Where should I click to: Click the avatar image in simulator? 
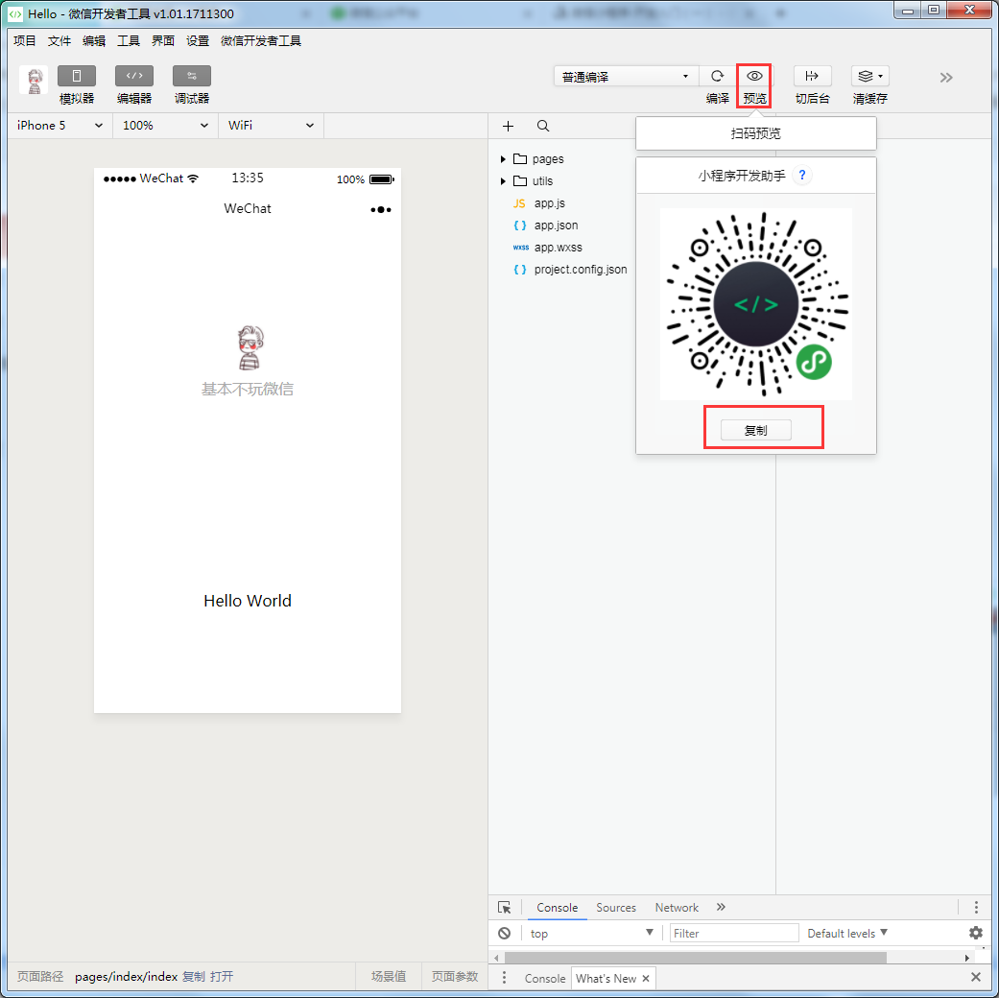tap(250, 348)
